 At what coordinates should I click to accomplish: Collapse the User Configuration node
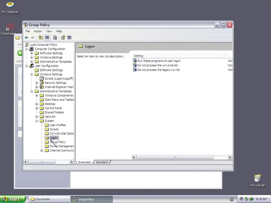click(x=27, y=66)
